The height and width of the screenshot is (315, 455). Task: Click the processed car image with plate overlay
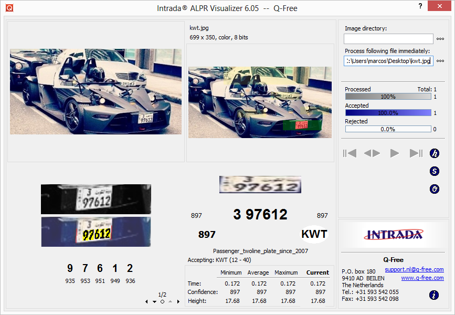click(260, 102)
